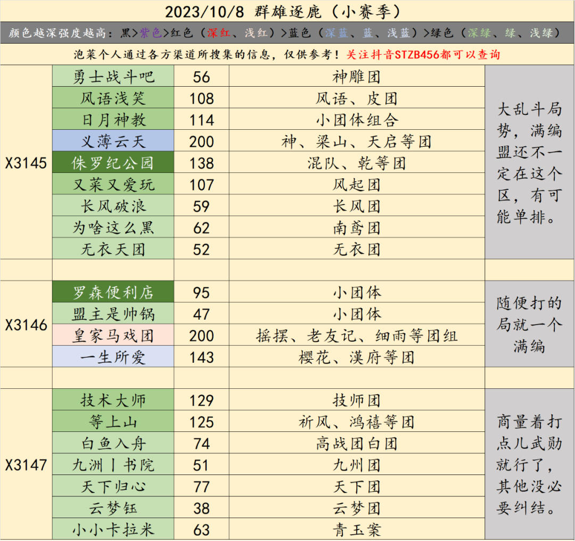Select the number 200 beside 义薄云天
The image size is (575, 541).
201,141
